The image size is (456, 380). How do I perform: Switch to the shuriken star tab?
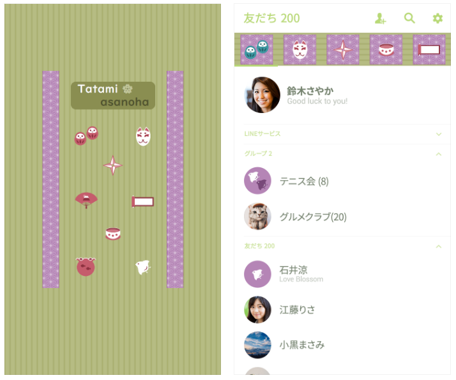pyautogui.click(x=343, y=49)
